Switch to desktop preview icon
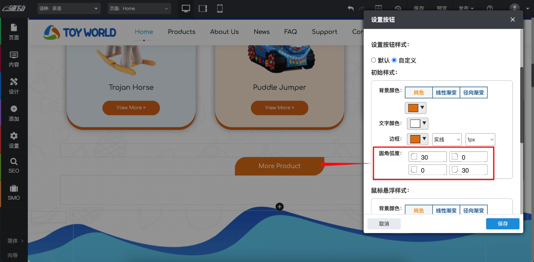 click(x=186, y=9)
